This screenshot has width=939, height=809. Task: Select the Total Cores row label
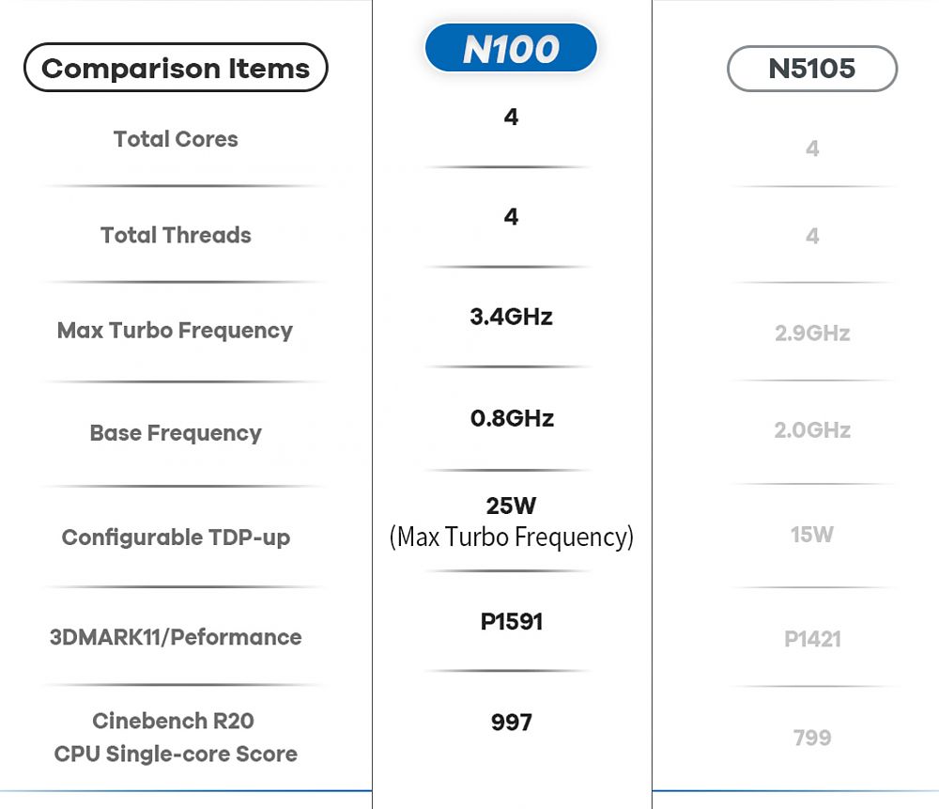[x=176, y=139]
